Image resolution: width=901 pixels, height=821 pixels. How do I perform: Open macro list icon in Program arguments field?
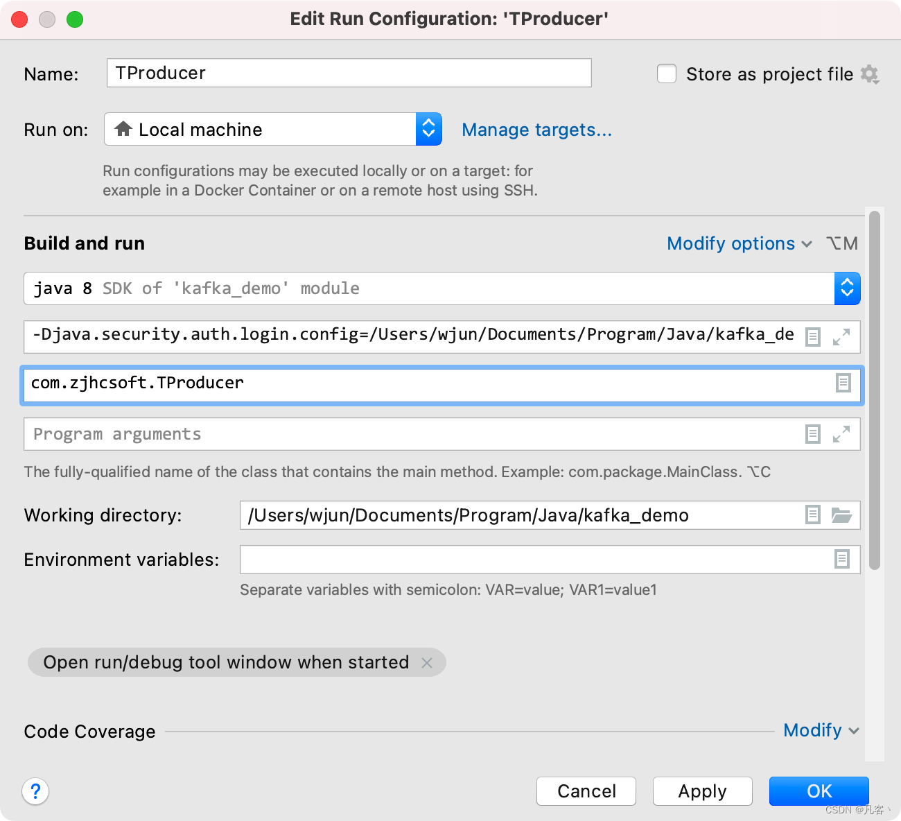[813, 434]
